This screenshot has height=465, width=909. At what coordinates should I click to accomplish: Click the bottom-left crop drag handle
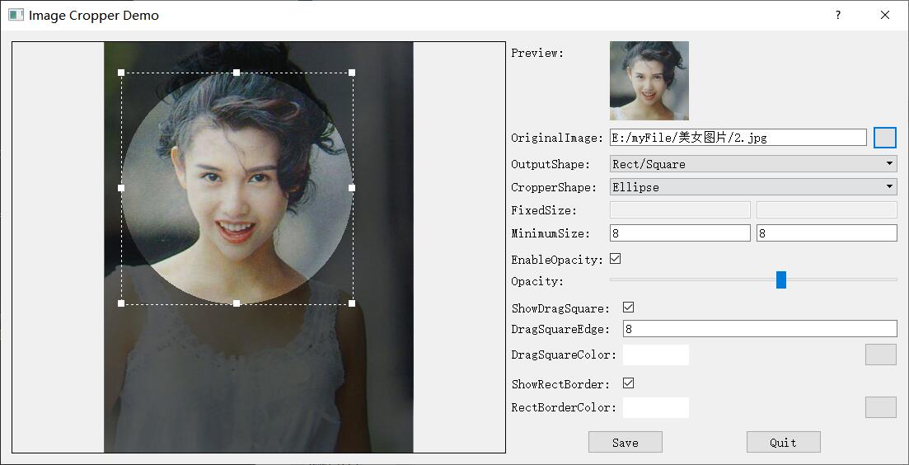pos(121,303)
